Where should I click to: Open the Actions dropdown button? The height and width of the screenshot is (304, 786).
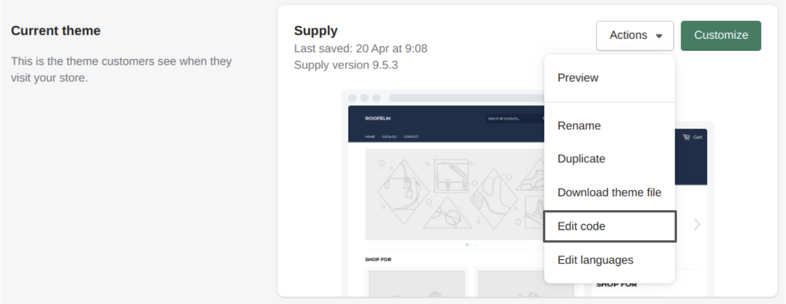click(x=635, y=36)
